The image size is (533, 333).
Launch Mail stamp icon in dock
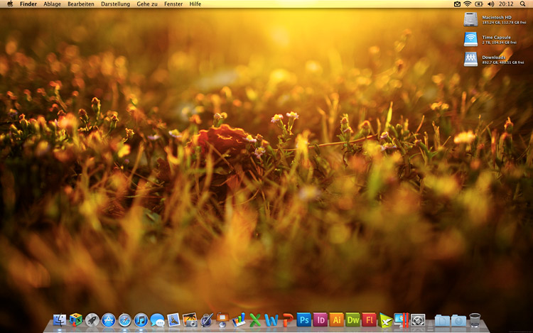[173, 320]
